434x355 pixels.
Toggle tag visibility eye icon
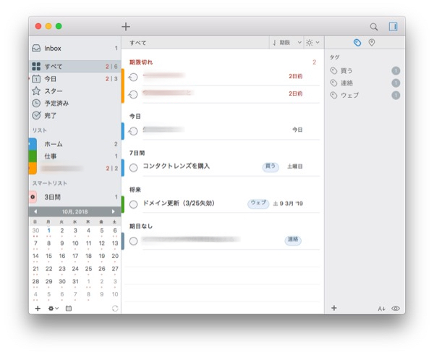point(396,309)
